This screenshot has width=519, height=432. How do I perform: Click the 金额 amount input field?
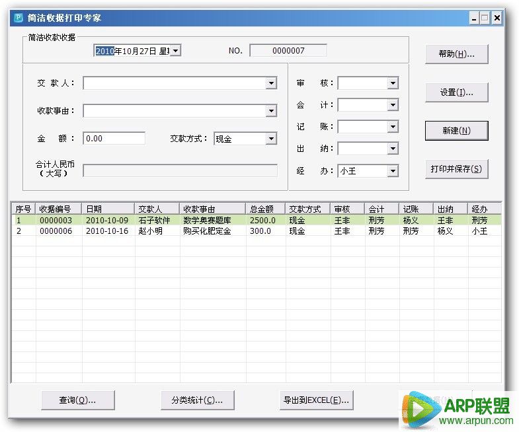pos(114,139)
